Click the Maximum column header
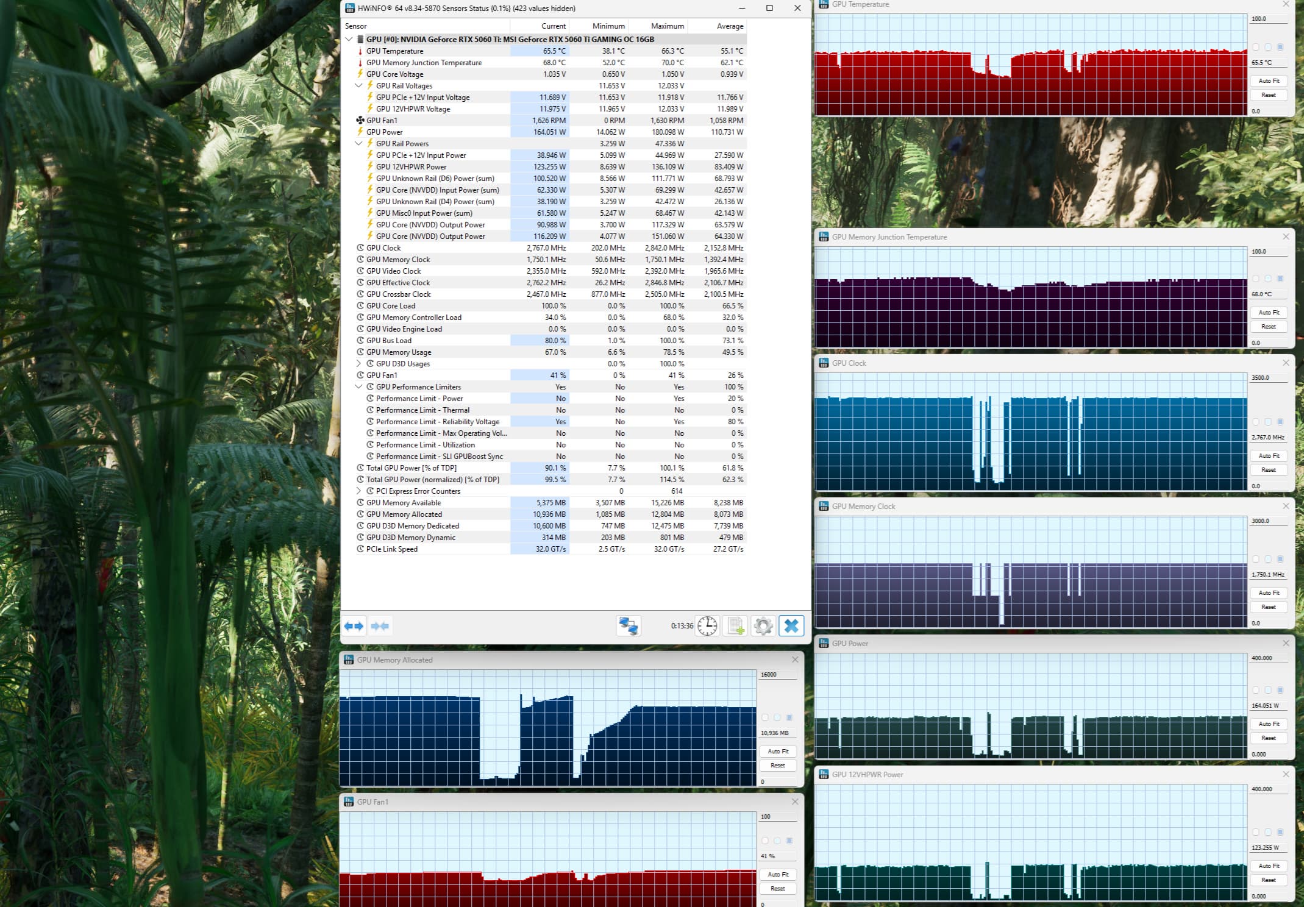The height and width of the screenshot is (907, 1304). point(667,26)
